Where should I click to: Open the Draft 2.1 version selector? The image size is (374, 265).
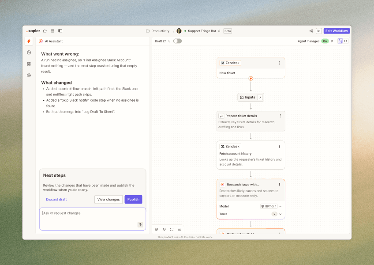pyautogui.click(x=163, y=41)
